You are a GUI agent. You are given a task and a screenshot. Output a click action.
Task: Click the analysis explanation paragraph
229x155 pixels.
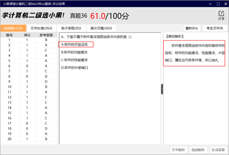195,53
